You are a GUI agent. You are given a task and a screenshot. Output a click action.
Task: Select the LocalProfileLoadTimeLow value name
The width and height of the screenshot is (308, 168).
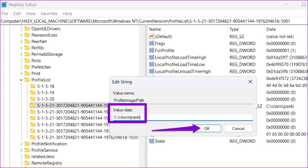[180, 65]
